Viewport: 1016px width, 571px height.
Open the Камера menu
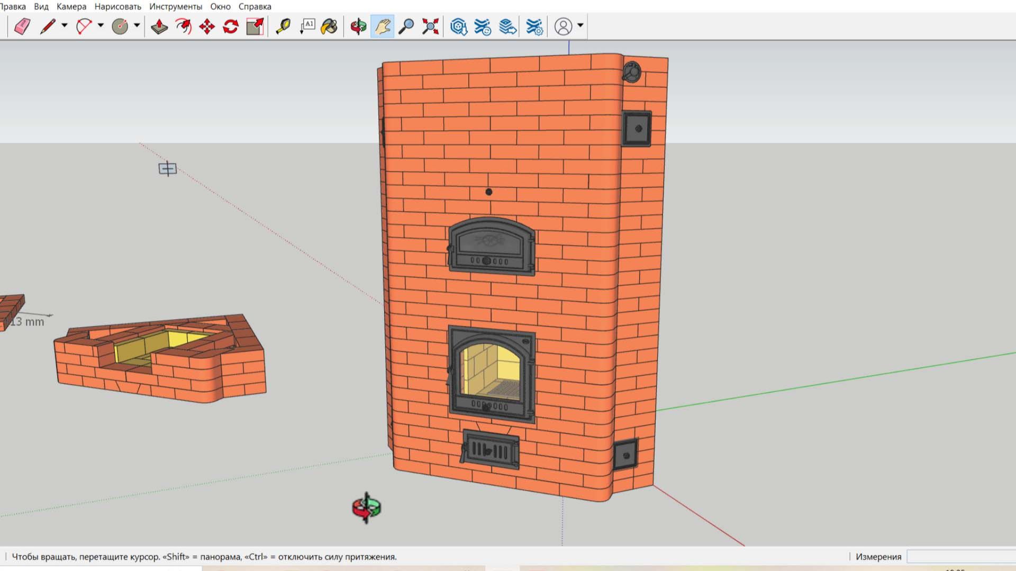pyautogui.click(x=71, y=6)
